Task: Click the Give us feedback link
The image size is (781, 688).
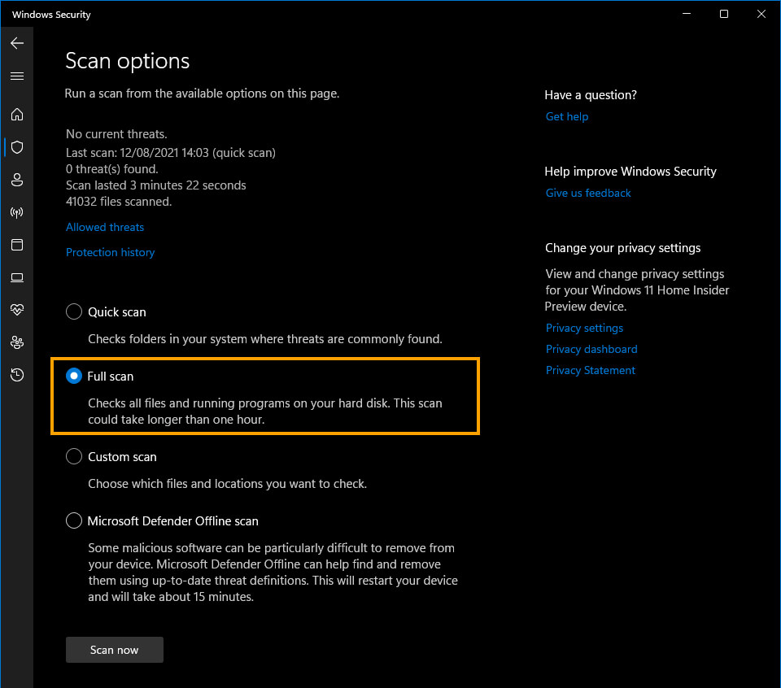Action: point(588,194)
